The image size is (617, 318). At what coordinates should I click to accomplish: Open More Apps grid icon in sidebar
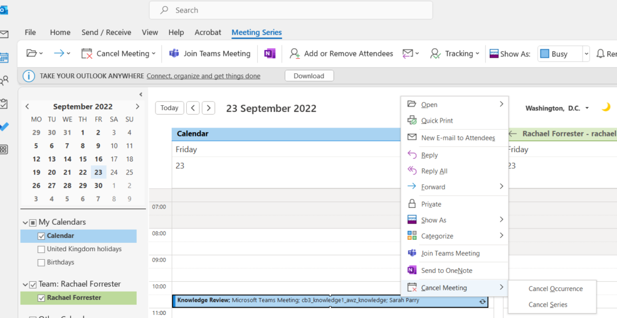[4, 150]
